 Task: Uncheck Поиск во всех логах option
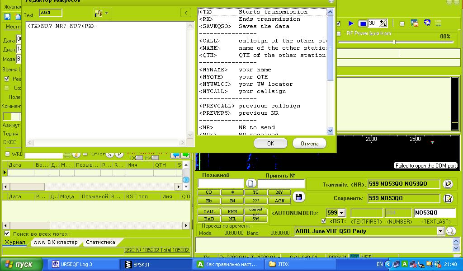[7, 234]
